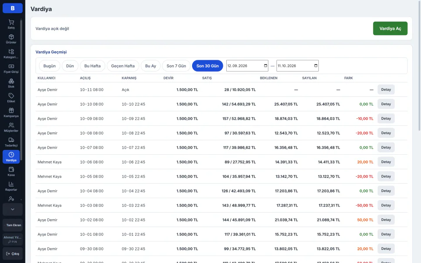Viewport: 421px width, 263px height.
Task: Click the Açık status in the first row
Action: [x=125, y=89]
